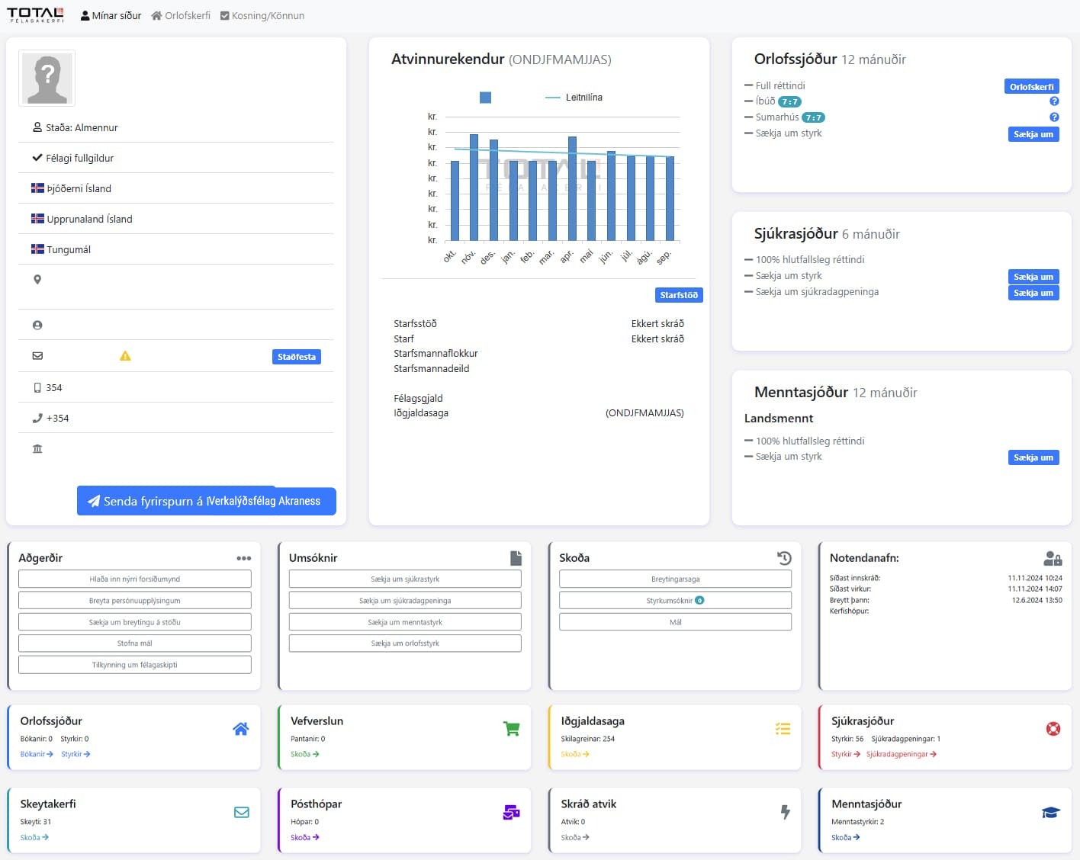Toggle the blue legend square in chart
The width and height of the screenshot is (1080, 860).
(x=485, y=98)
